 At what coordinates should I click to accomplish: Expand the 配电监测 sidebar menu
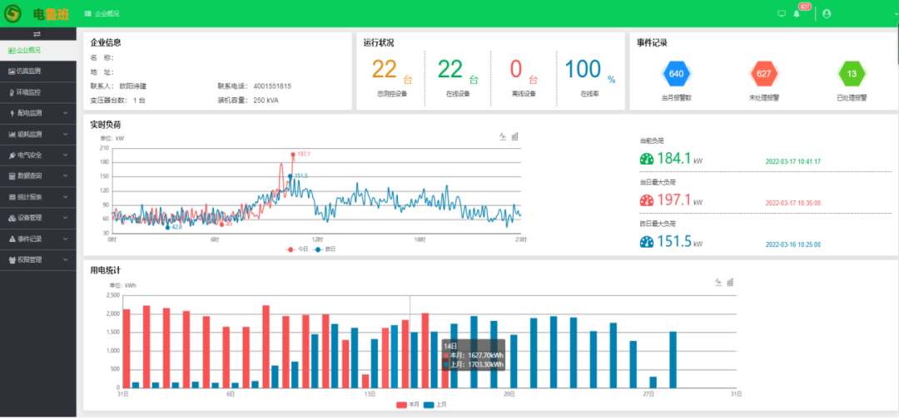pos(37,112)
